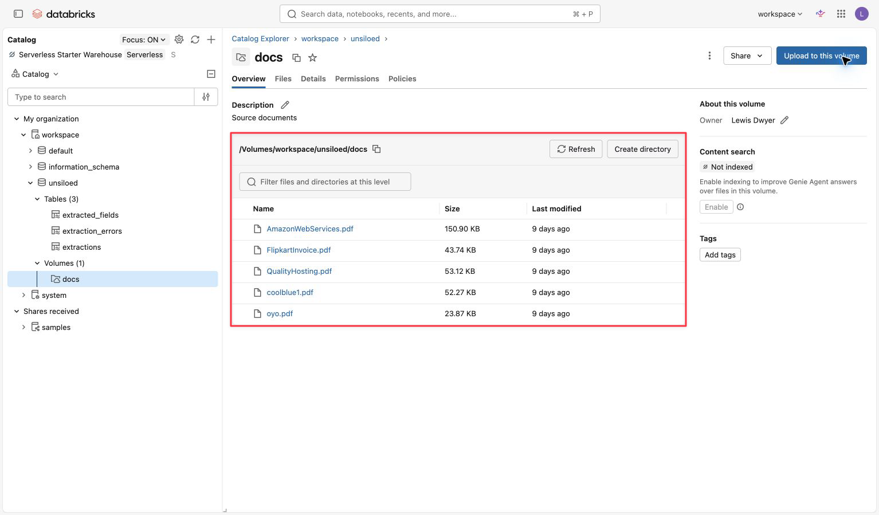Open Catalog Explorer breadcrumb link

click(260, 38)
